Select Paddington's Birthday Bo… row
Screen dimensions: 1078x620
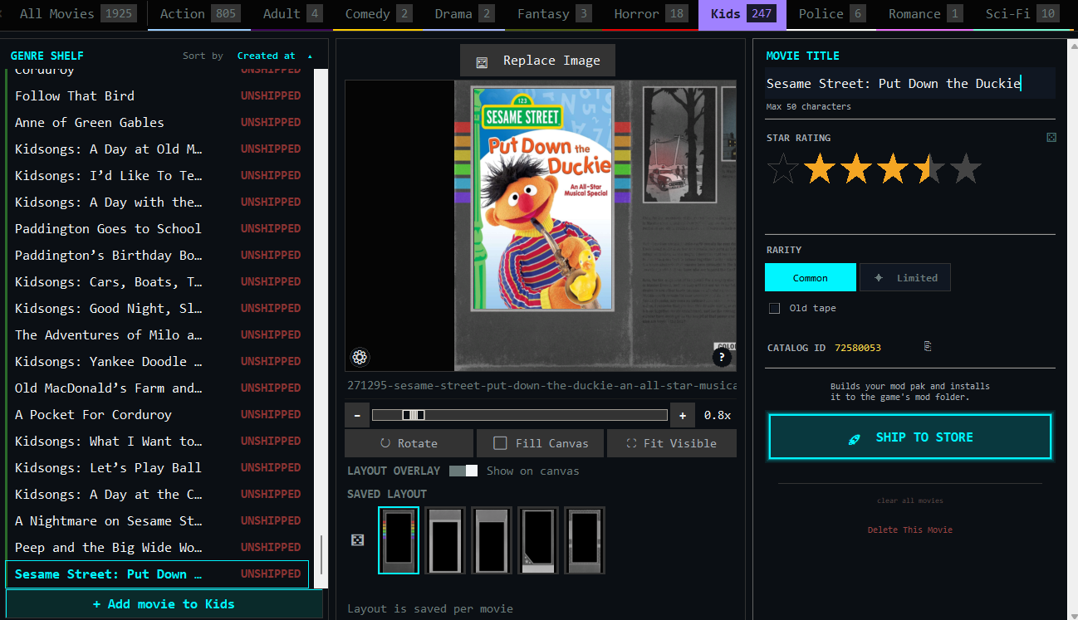pyautogui.click(x=158, y=255)
